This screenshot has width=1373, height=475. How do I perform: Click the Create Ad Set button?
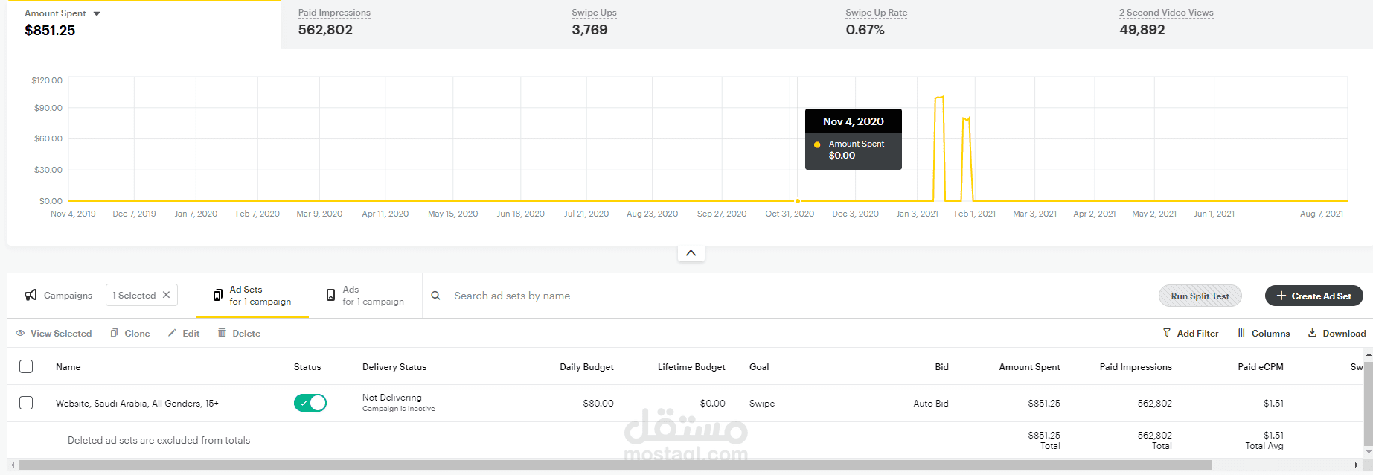1313,296
